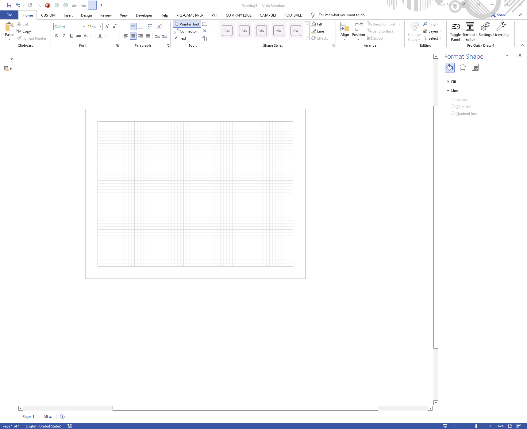Click the Save icon in quick access toolbar

coord(9,5)
